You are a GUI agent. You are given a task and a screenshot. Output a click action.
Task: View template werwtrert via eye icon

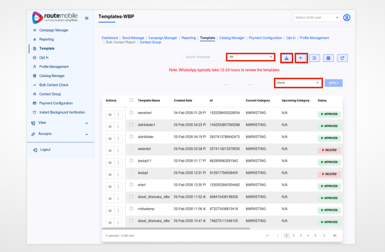pos(110,114)
